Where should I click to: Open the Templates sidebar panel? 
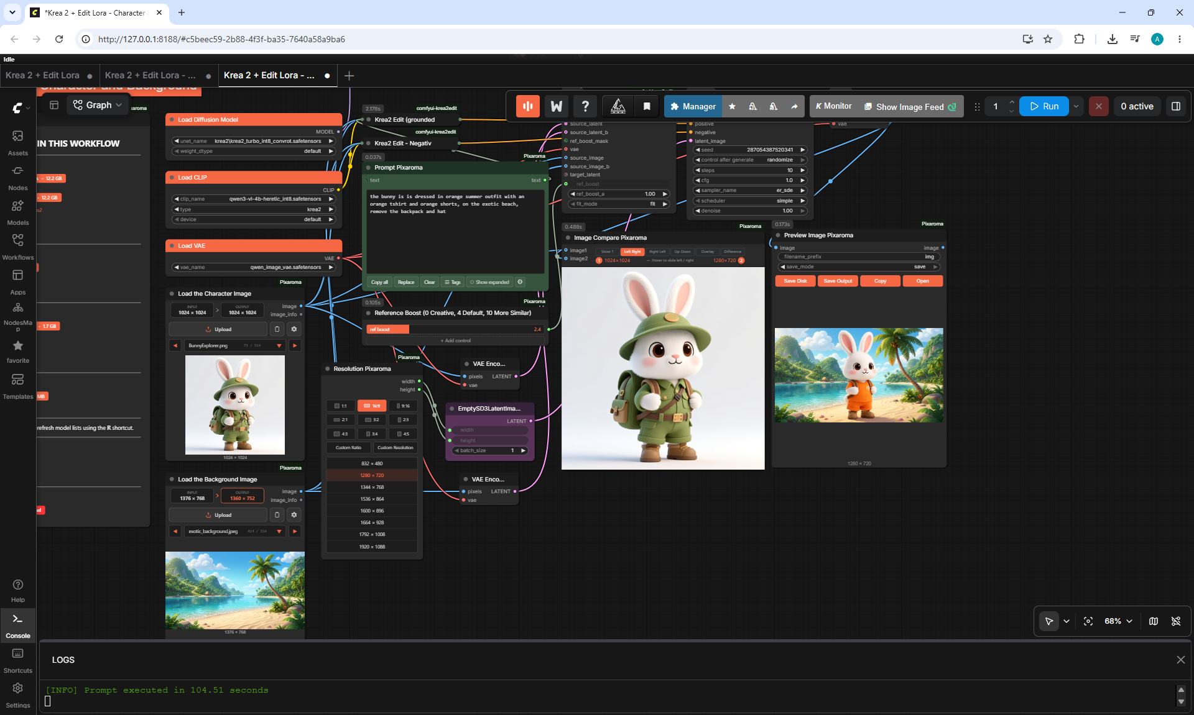pos(17,386)
